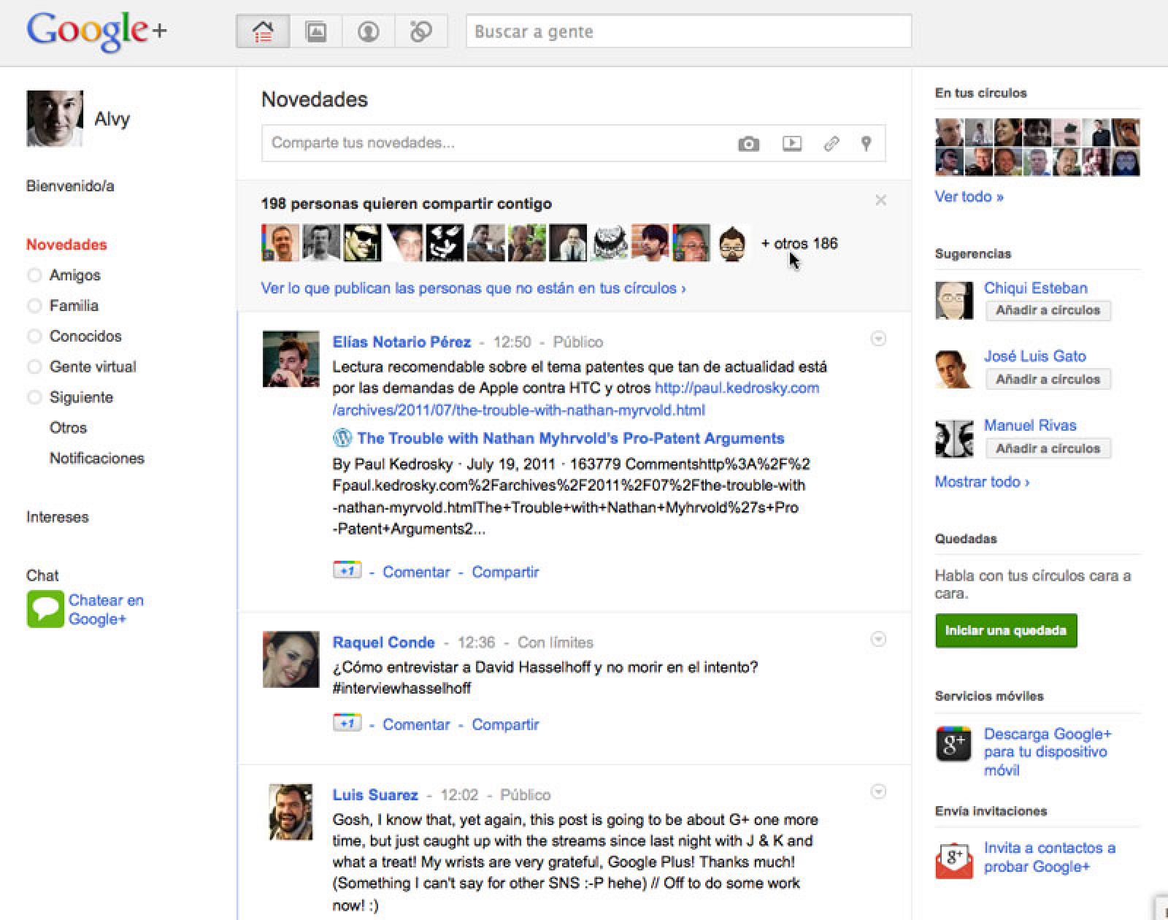Viewport: 1168px width, 920px height.
Task: Open options on Elías Notario Pérez's post
Action: coord(878,339)
